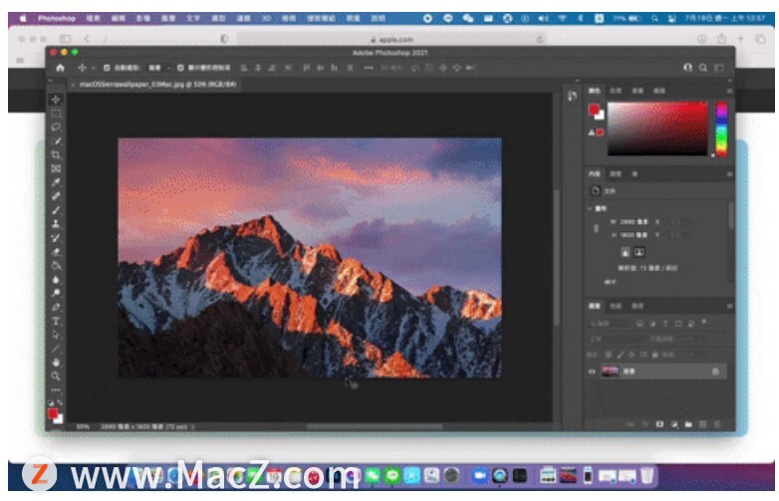Click the Home icon in options bar

60,68
